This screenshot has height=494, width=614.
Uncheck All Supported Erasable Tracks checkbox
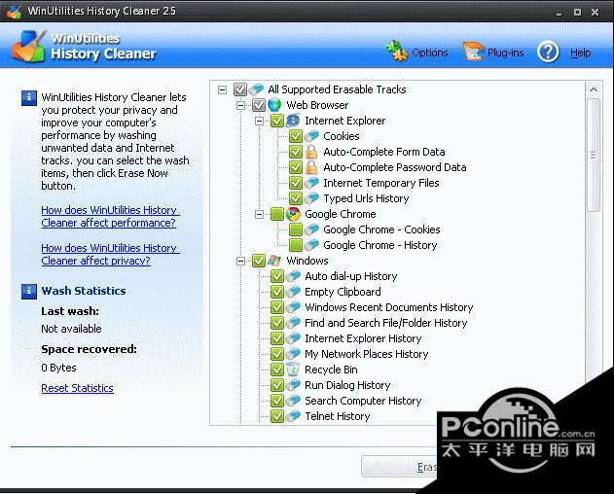tap(240, 89)
